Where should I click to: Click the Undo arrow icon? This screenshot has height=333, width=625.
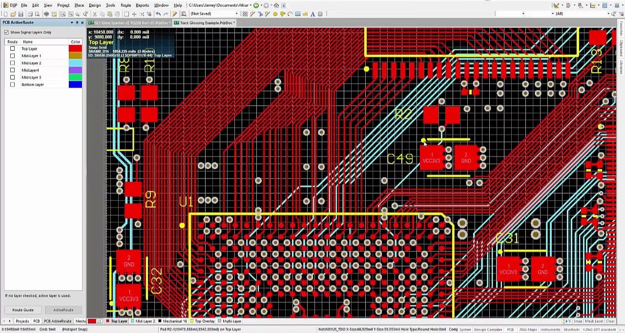[x=158, y=14]
